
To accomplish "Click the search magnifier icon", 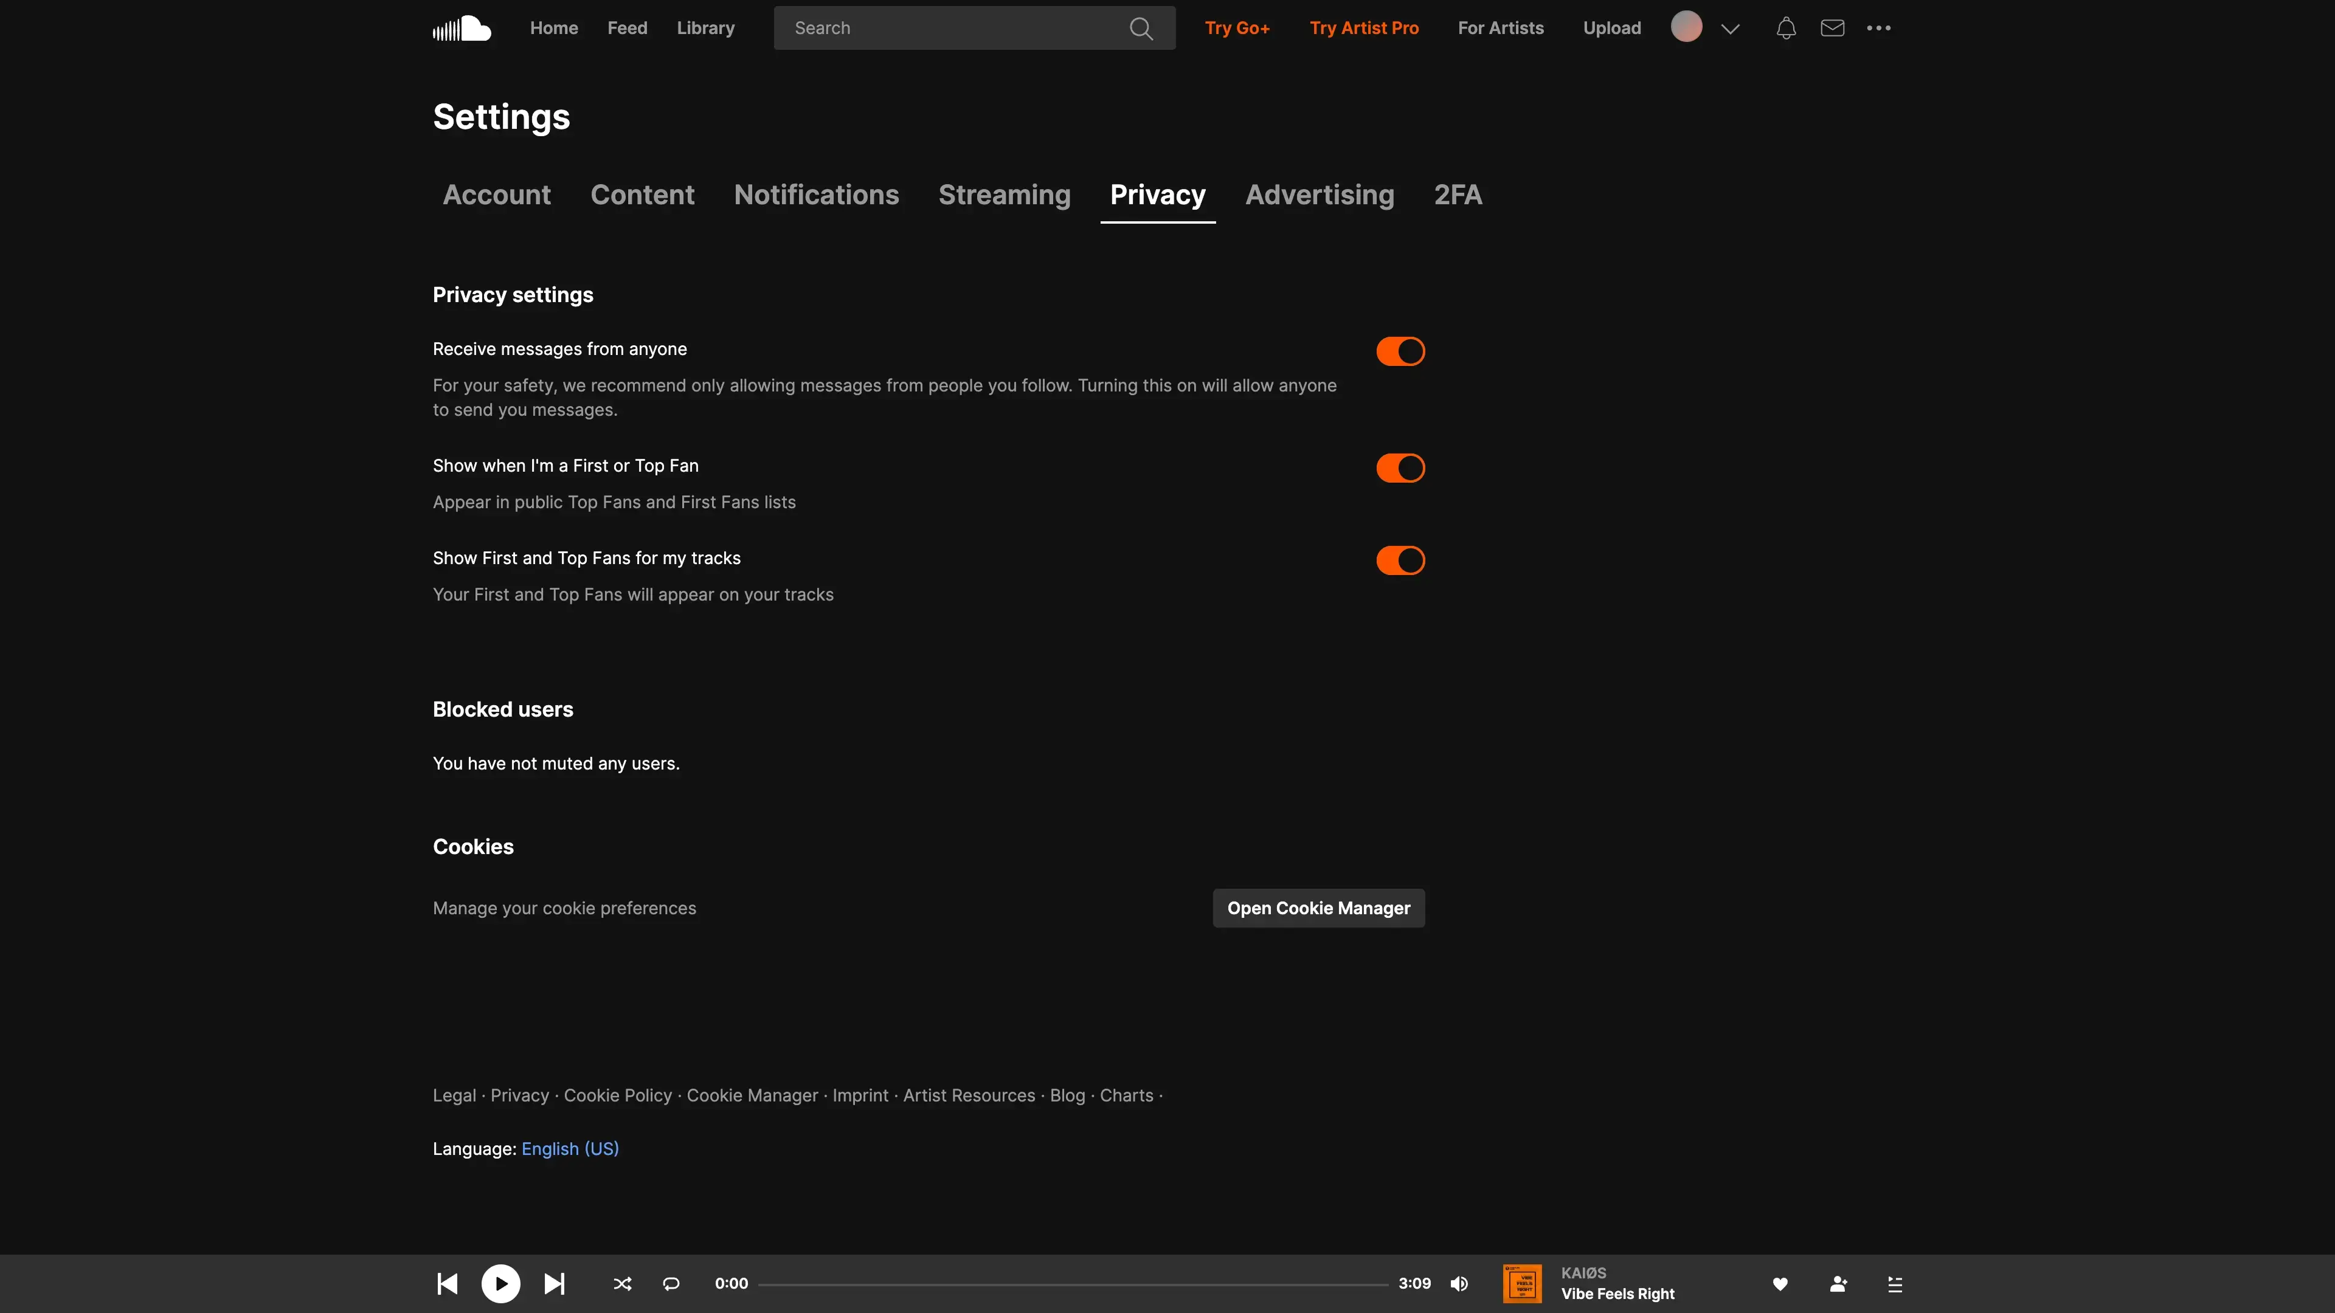I will pyautogui.click(x=1141, y=28).
